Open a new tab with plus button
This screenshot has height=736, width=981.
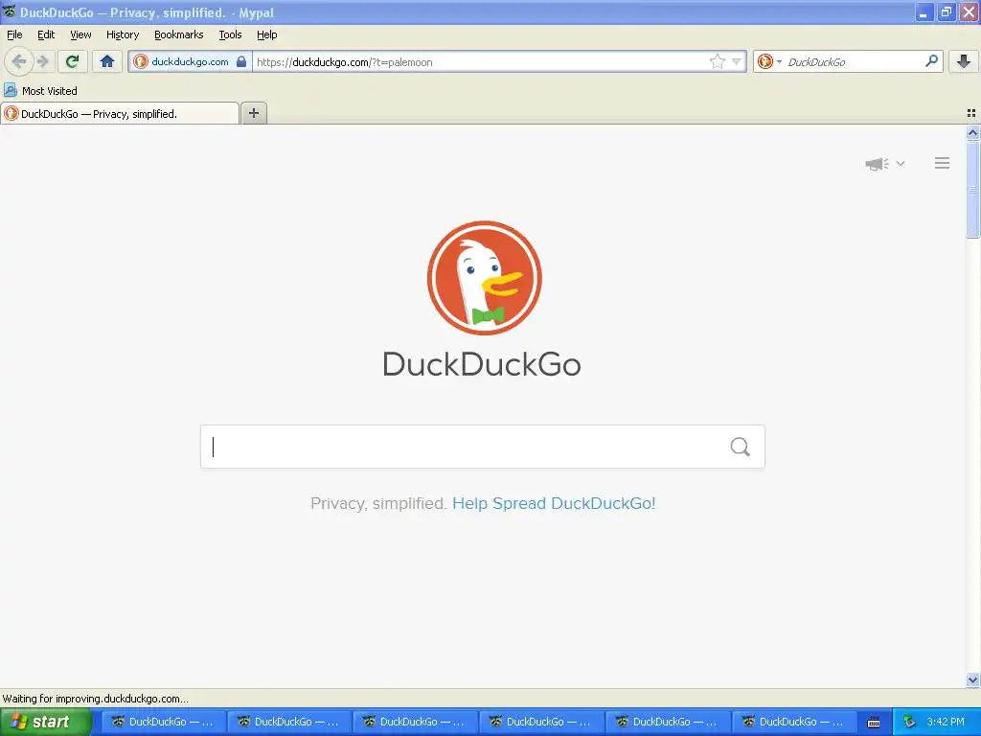254,113
